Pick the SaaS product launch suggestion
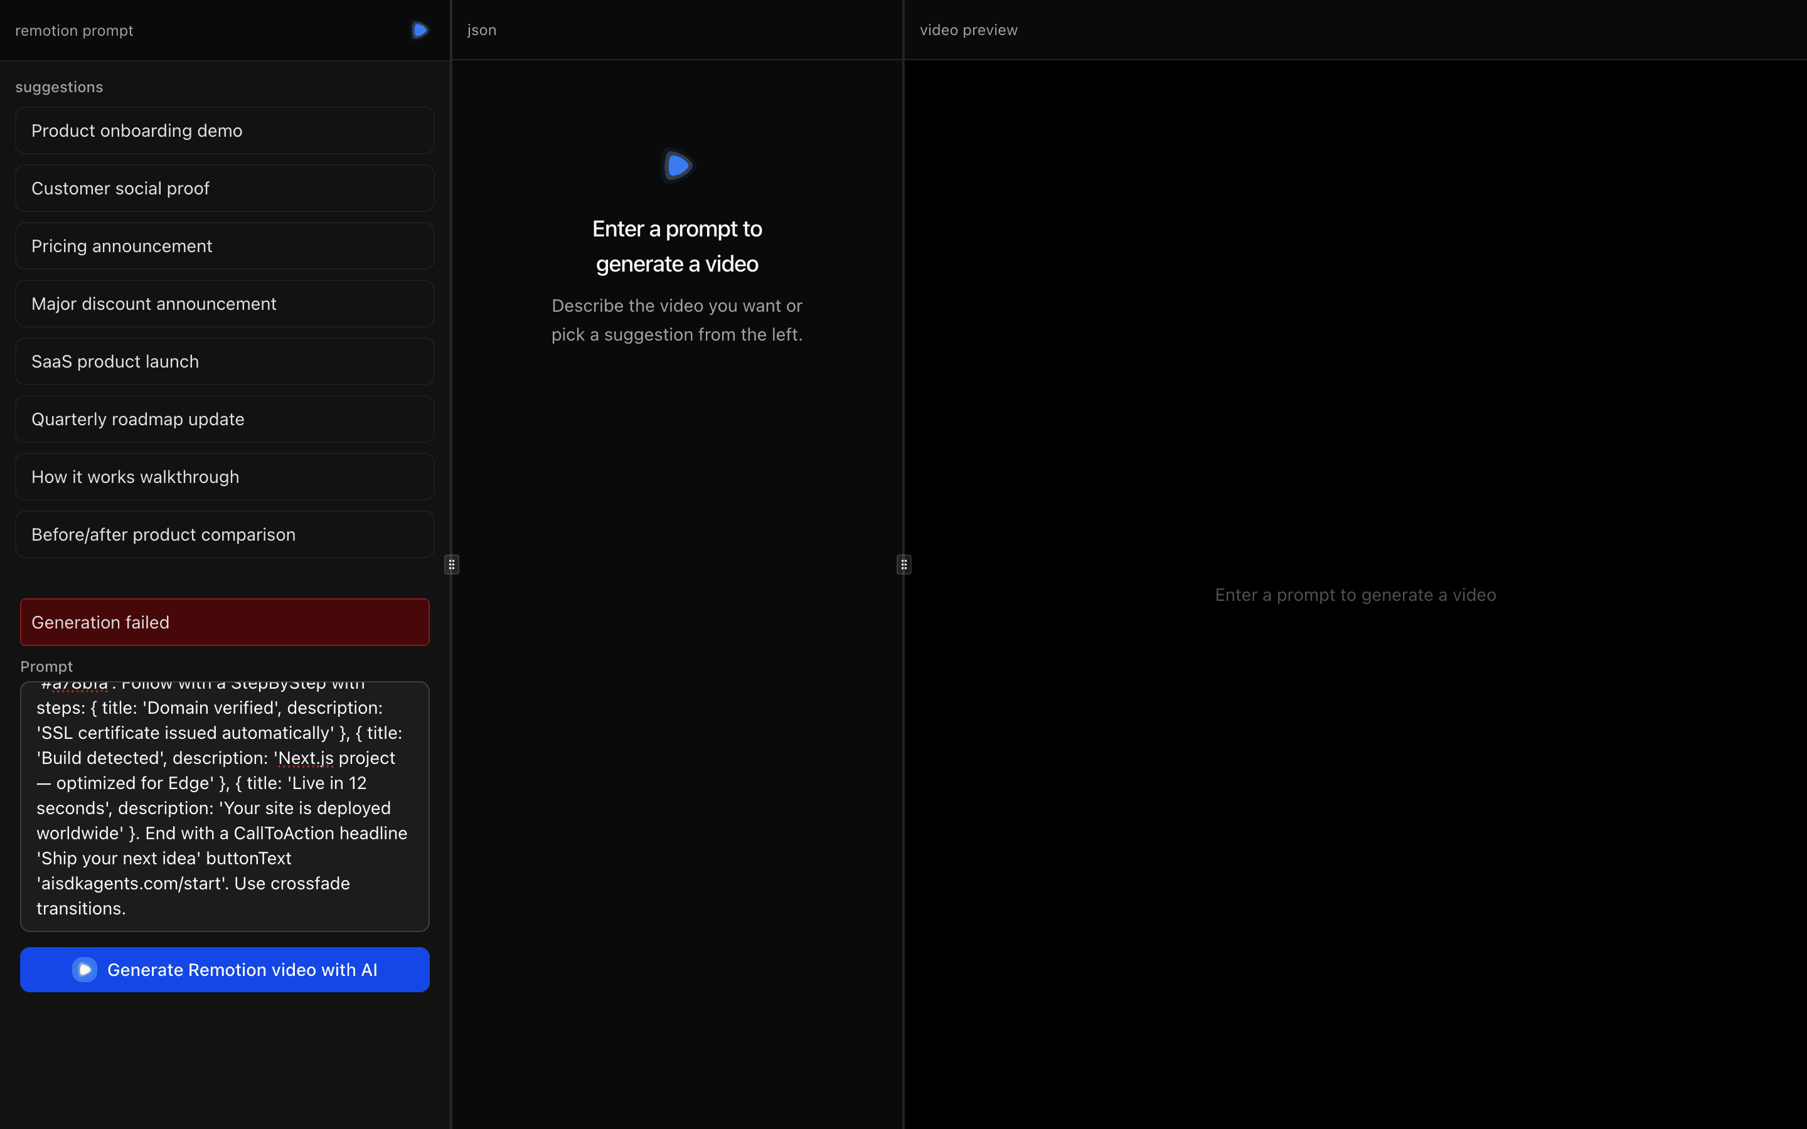Screen dimensions: 1807x1129 click(x=224, y=361)
